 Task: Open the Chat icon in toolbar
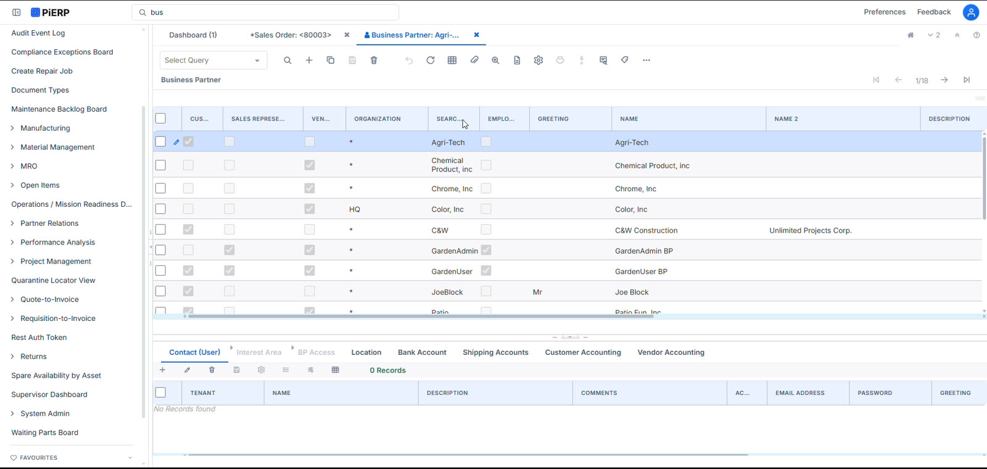click(x=603, y=60)
